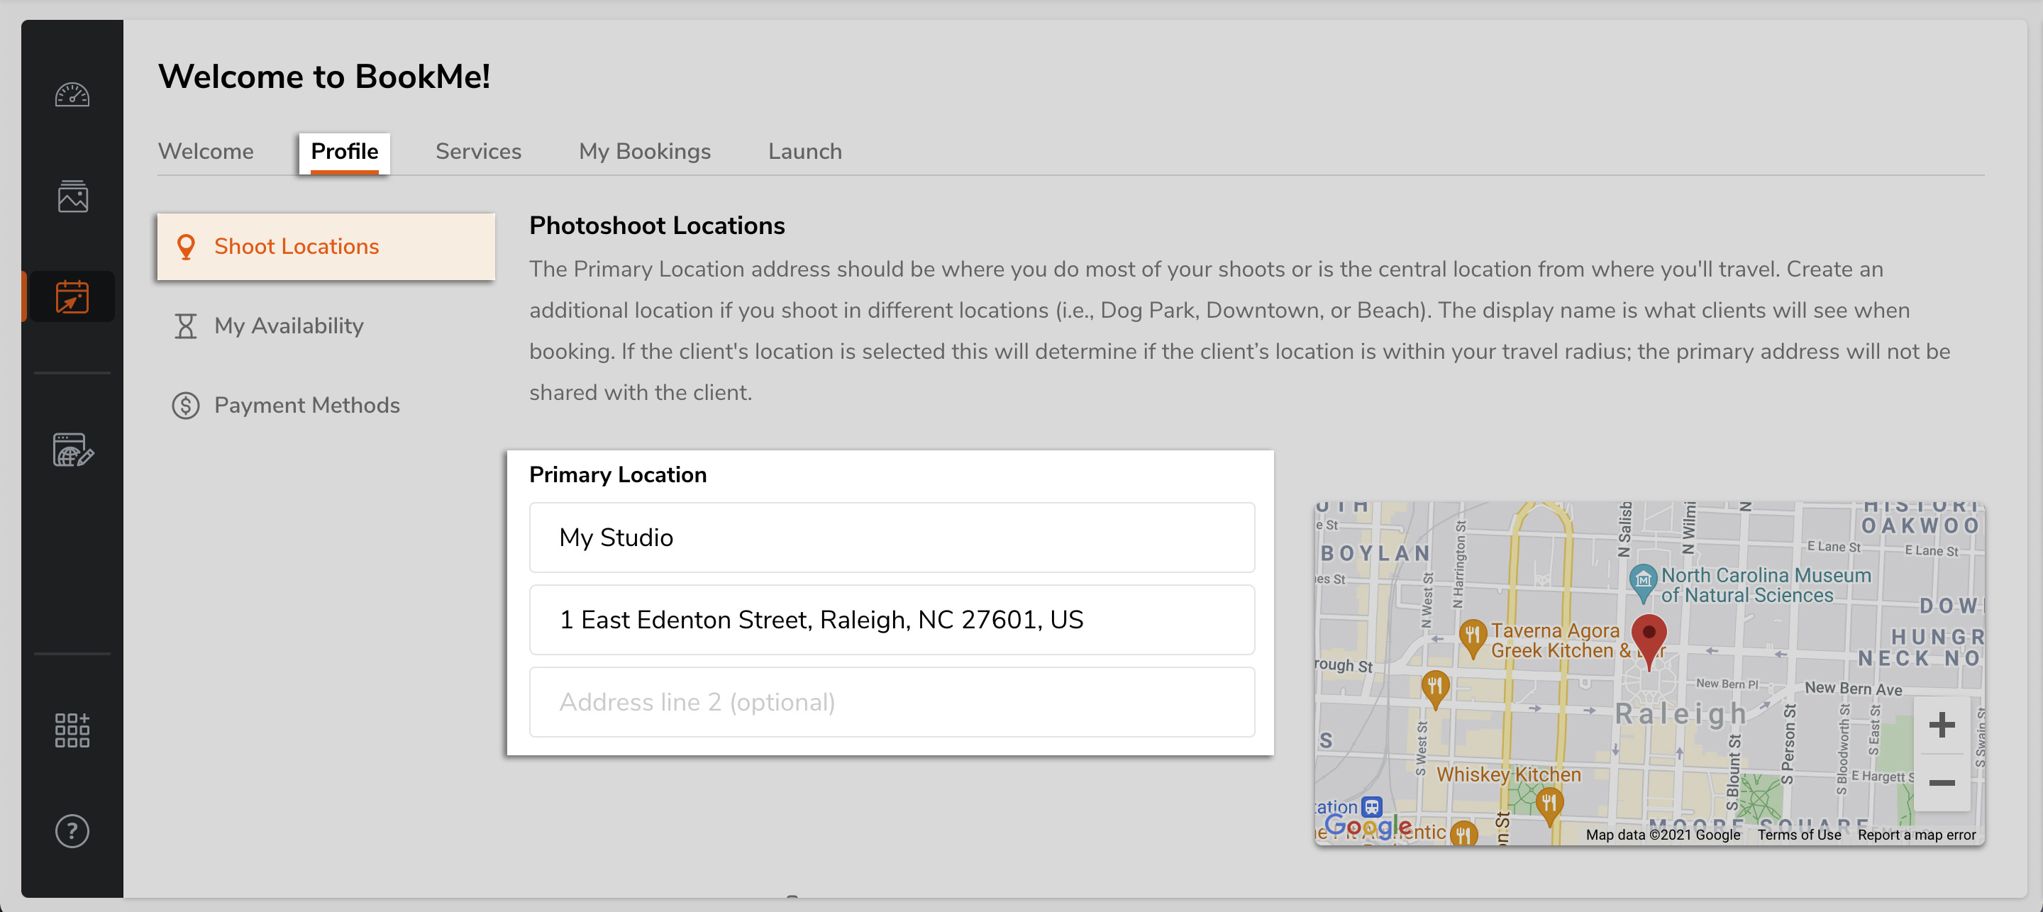
Task: Click Map data ©2021 Google text
Action: click(1663, 835)
